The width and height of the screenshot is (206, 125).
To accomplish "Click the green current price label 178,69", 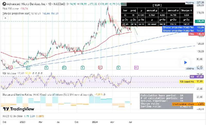I will pos(200,21).
